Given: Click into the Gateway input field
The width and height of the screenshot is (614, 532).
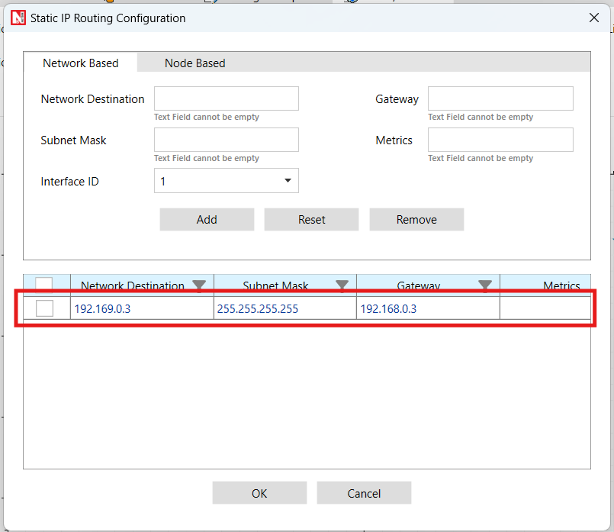Looking at the screenshot, I should click(x=500, y=99).
